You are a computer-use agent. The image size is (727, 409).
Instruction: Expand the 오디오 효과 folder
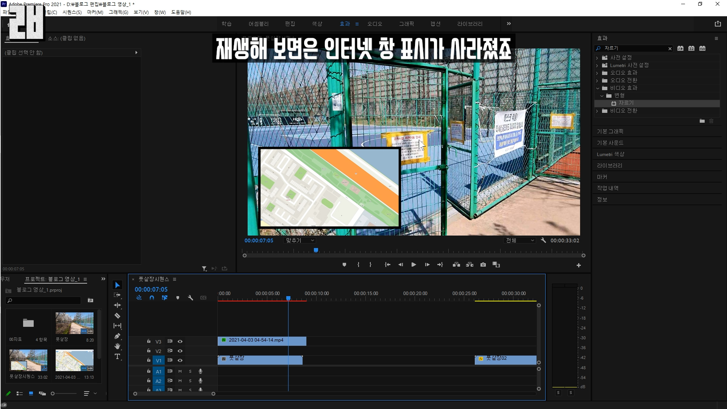tap(597, 73)
